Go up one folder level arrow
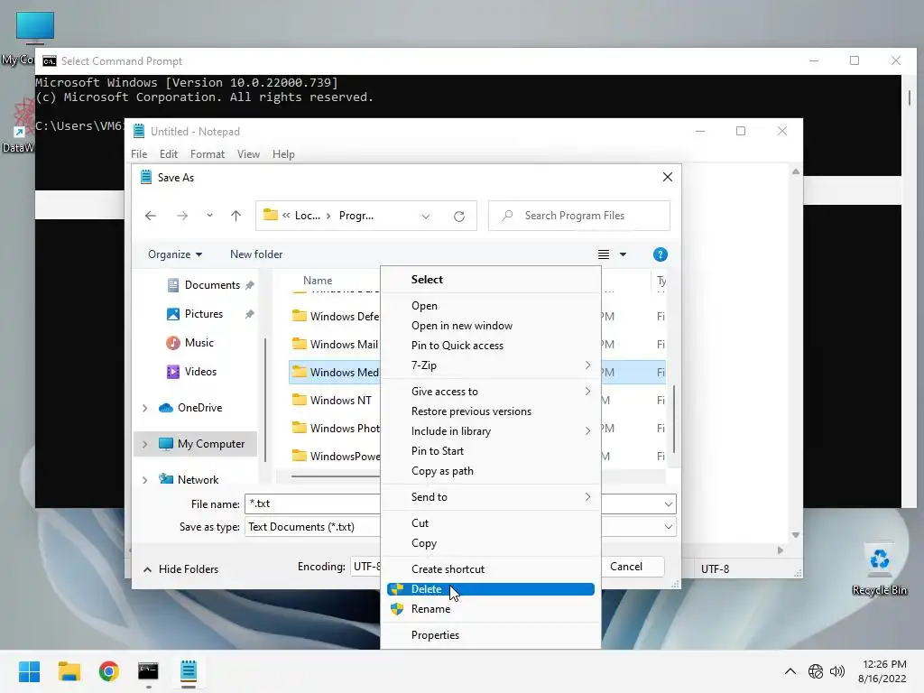This screenshot has height=693, width=924. pos(236,216)
